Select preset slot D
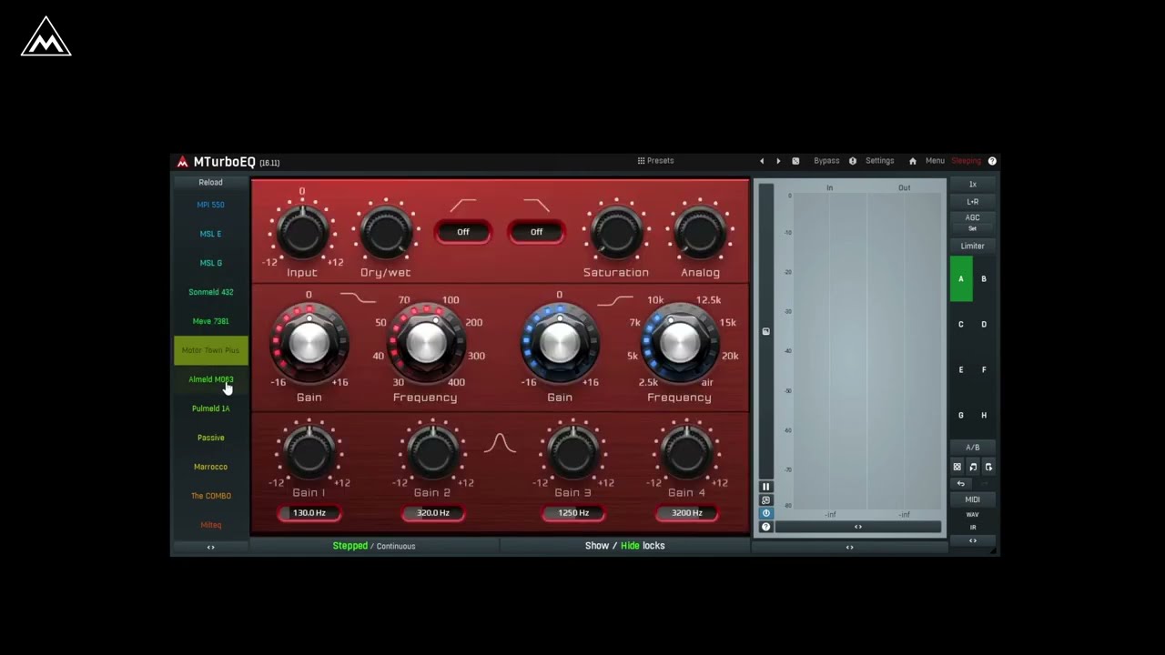1165x655 pixels. pyautogui.click(x=984, y=325)
